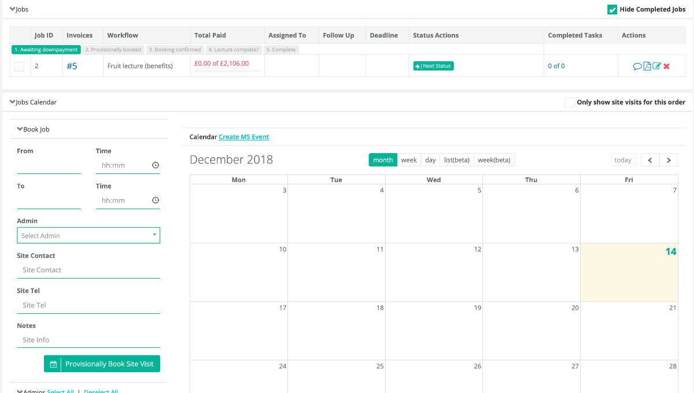This screenshot has width=694, height=393.
Task: Collapse the Book Job panel
Action: pos(20,129)
